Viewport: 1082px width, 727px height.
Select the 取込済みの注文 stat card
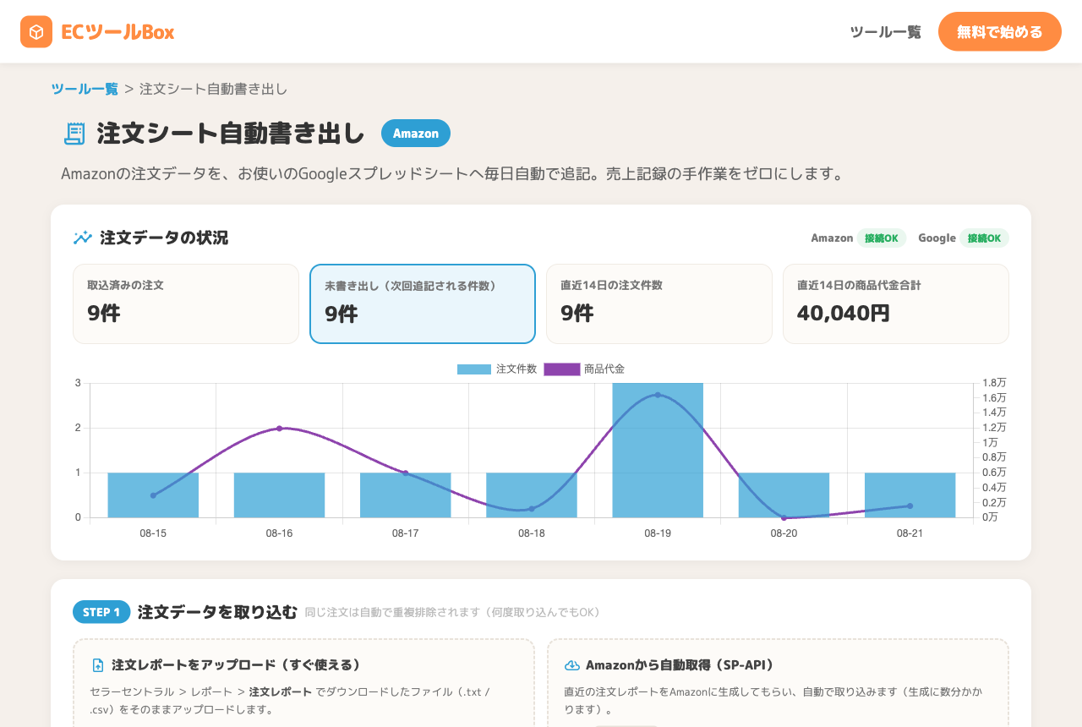pyautogui.click(x=186, y=304)
